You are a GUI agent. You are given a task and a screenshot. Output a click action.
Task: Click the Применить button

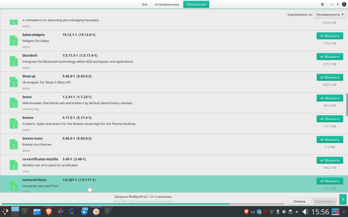coord(325,201)
